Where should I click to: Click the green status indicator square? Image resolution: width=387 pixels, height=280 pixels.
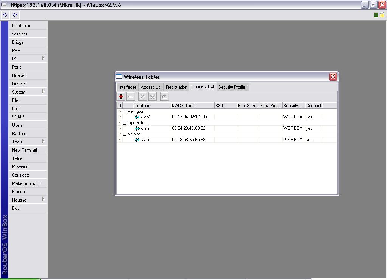376,15
